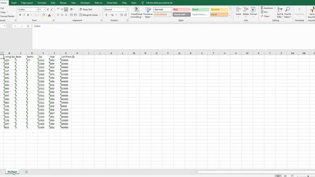Select column header G
The height and width of the screenshot is (177, 315).
coord(66,53)
